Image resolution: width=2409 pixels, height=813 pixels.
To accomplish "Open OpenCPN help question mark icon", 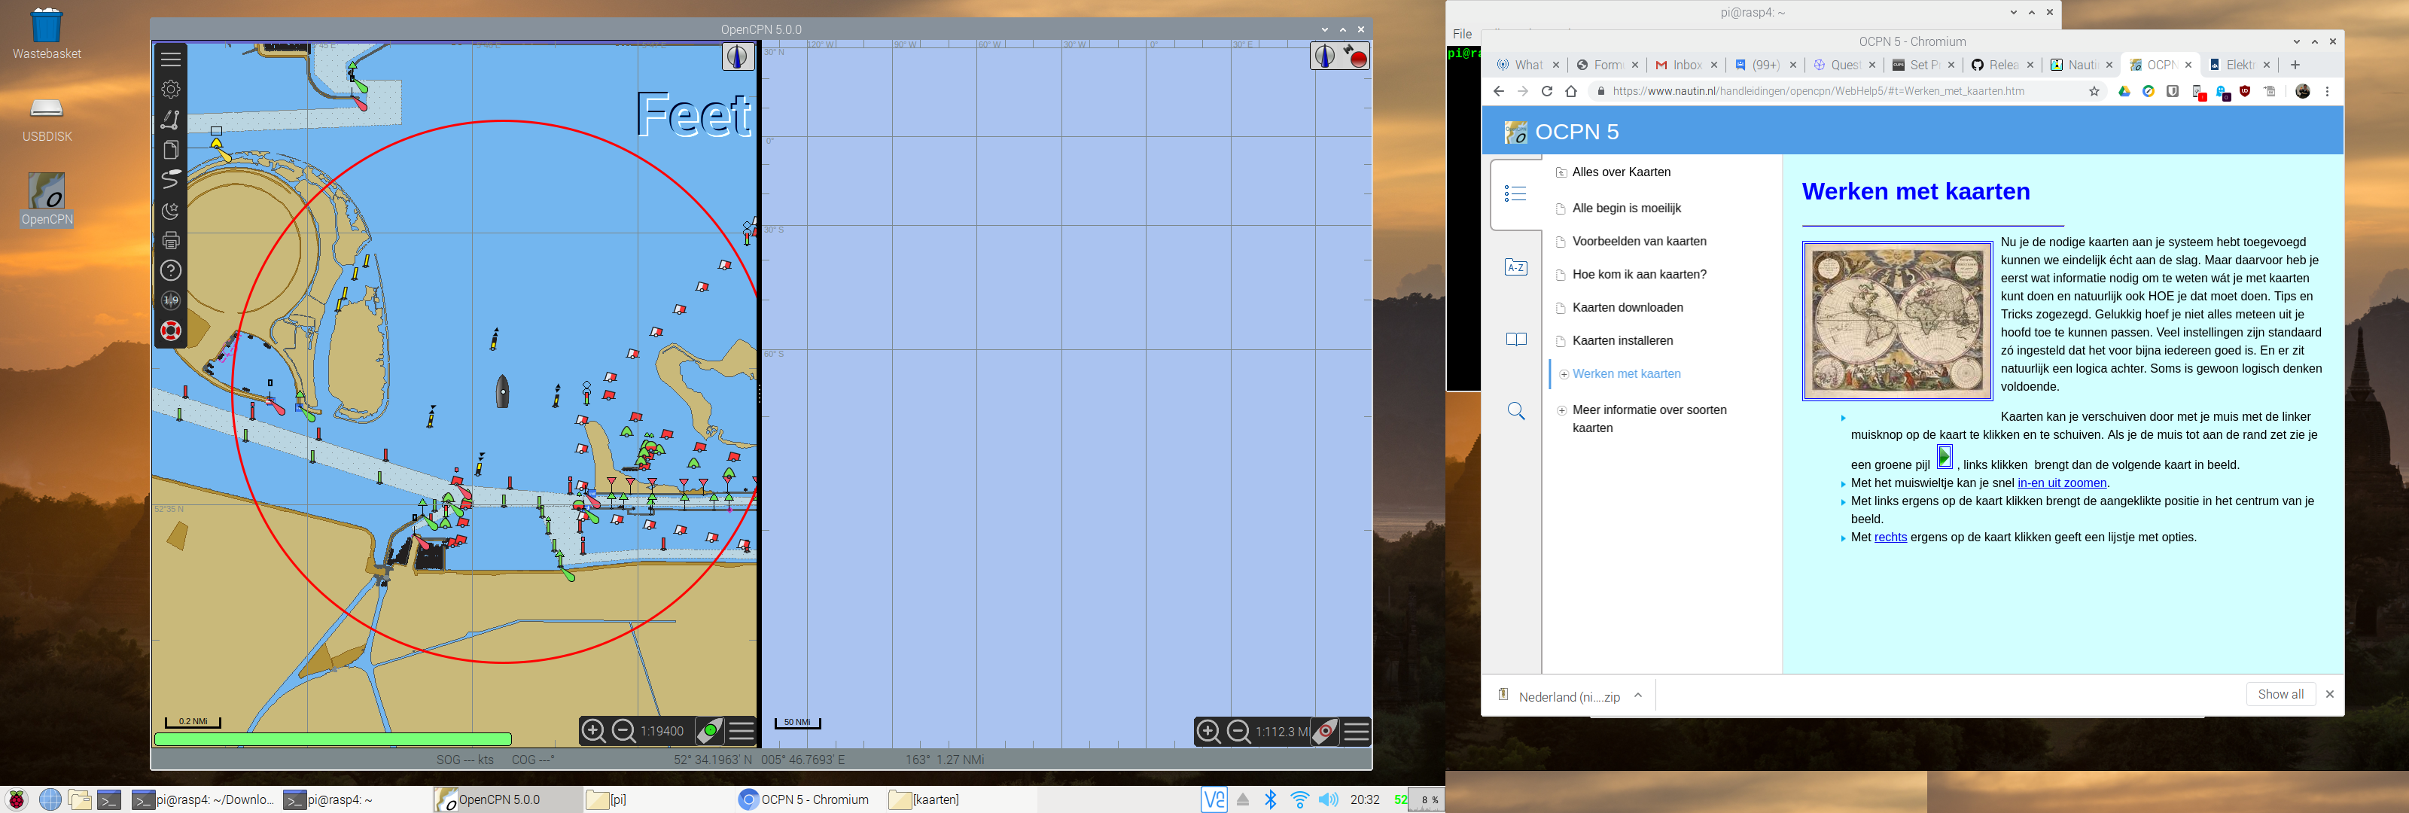I will 170,270.
